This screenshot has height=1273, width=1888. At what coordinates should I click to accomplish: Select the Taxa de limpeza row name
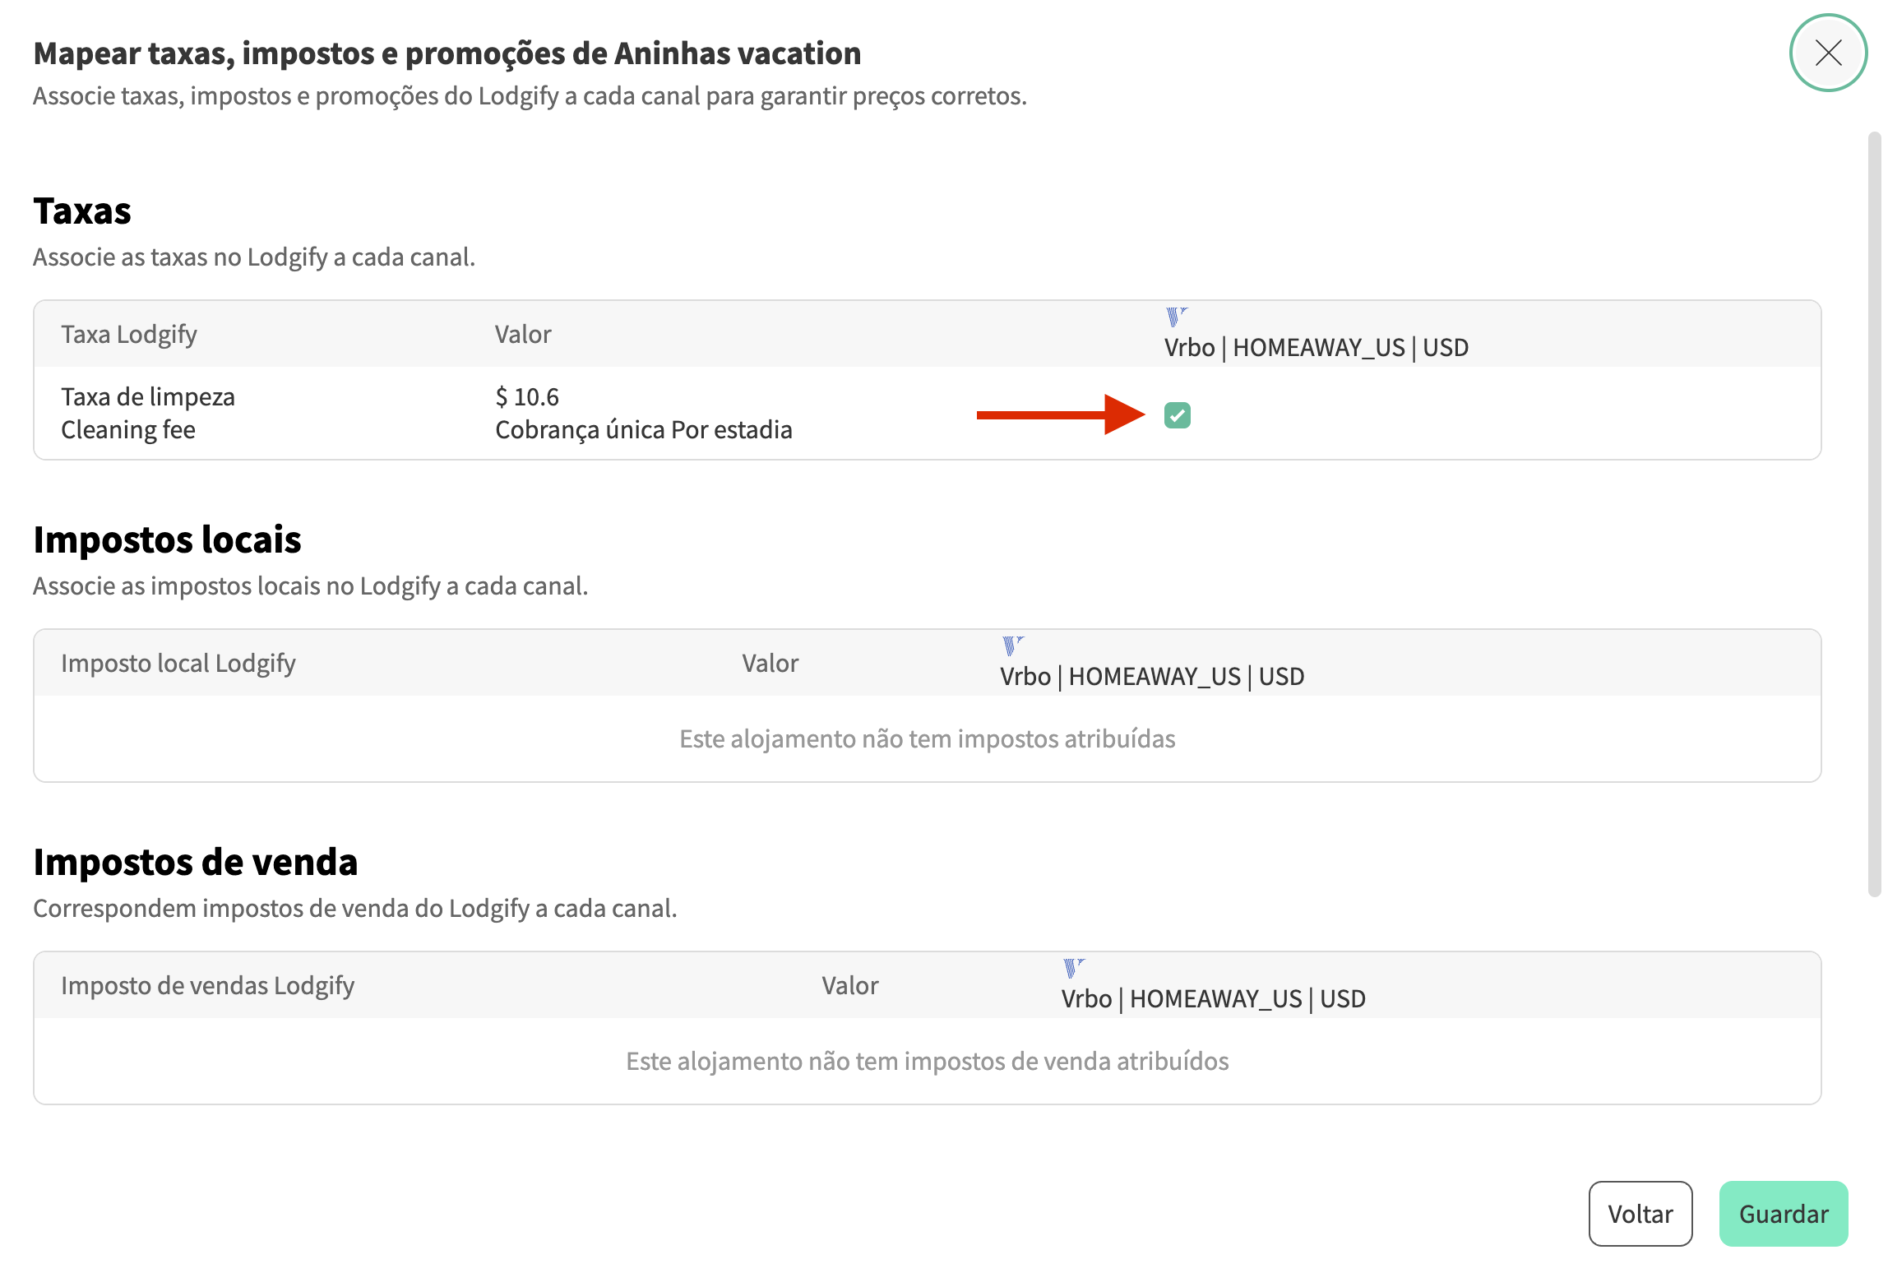pos(148,397)
